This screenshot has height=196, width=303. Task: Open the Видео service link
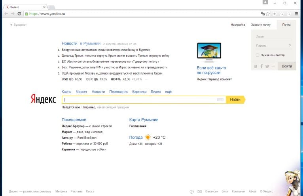[156, 92]
